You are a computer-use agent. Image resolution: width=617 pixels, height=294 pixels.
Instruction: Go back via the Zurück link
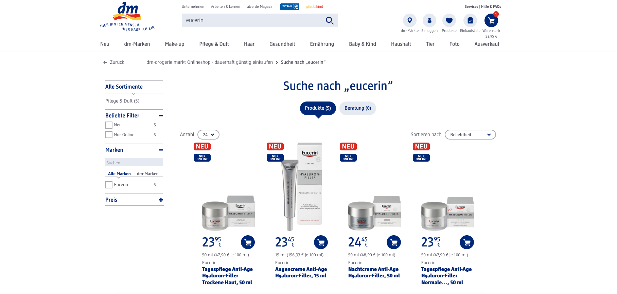(114, 62)
